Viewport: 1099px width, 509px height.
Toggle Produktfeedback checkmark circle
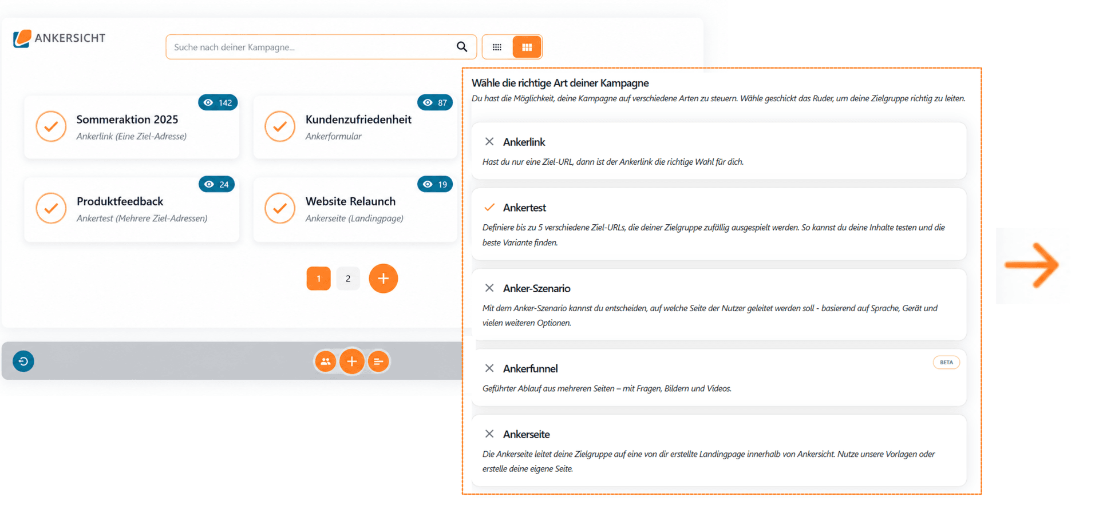tap(51, 208)
